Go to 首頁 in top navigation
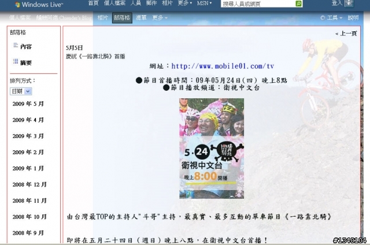Viewport: 370px width, 245px height. tap(94, 3)
